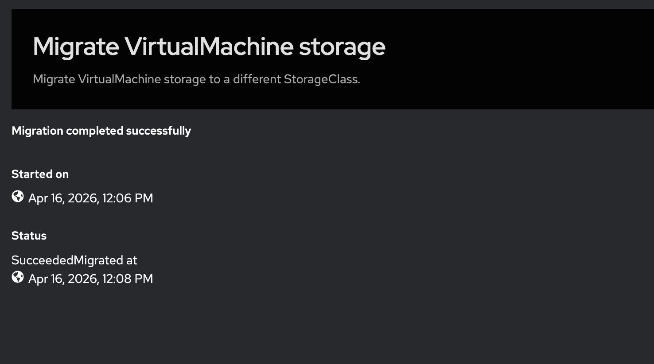Click the "Migration completed successfully" message
The width and height of the screenshot is (654, 364).
[x=101, y=131]
